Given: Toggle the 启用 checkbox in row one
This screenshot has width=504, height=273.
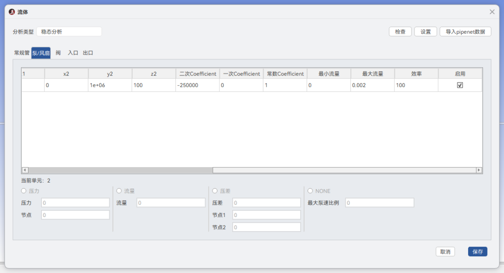Looking at the screenshot, I should coord(460,85).
